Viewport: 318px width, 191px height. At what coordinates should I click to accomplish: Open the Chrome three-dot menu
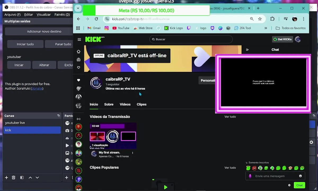point(303,19)
